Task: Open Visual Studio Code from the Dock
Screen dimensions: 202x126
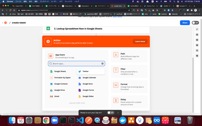Action: tap(80, 120)
